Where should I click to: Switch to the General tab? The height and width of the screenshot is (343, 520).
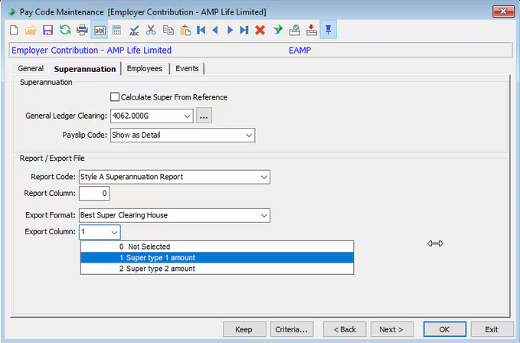[31, 69]
